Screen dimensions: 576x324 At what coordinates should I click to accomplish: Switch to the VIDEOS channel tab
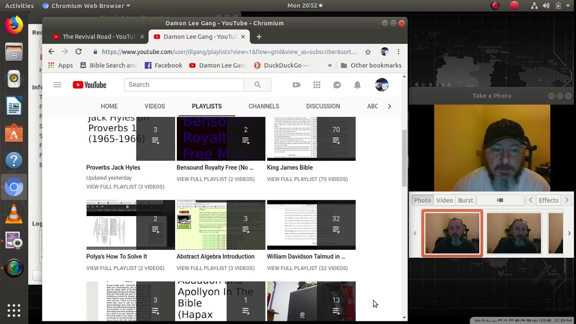(155, 106)
